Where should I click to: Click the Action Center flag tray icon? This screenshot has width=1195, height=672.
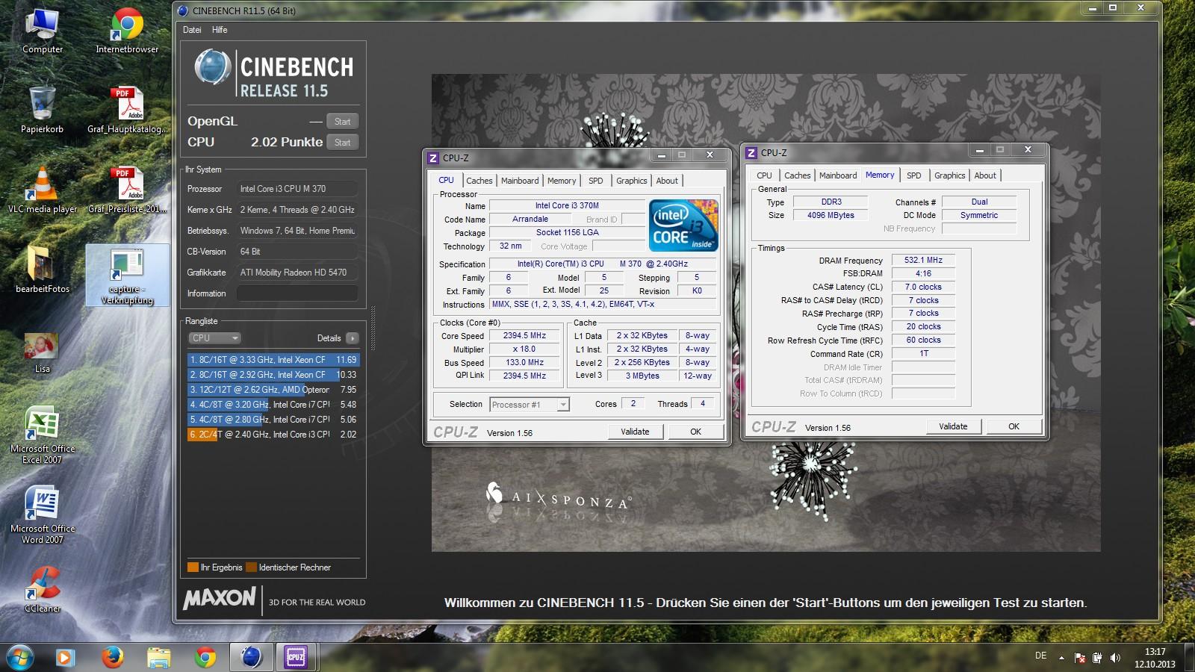[x=1079, y=658]
